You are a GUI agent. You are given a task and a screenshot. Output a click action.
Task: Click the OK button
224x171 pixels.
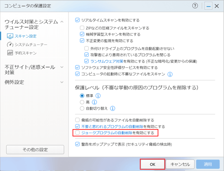152,165
